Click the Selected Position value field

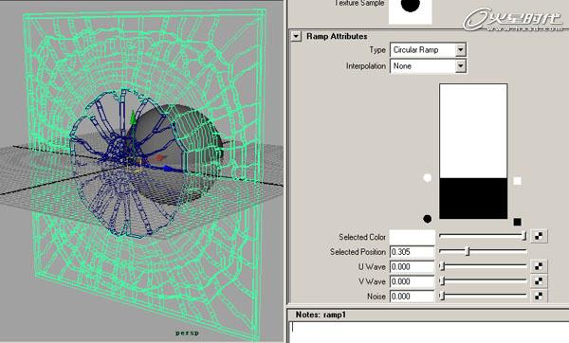[x=412, y=252]
